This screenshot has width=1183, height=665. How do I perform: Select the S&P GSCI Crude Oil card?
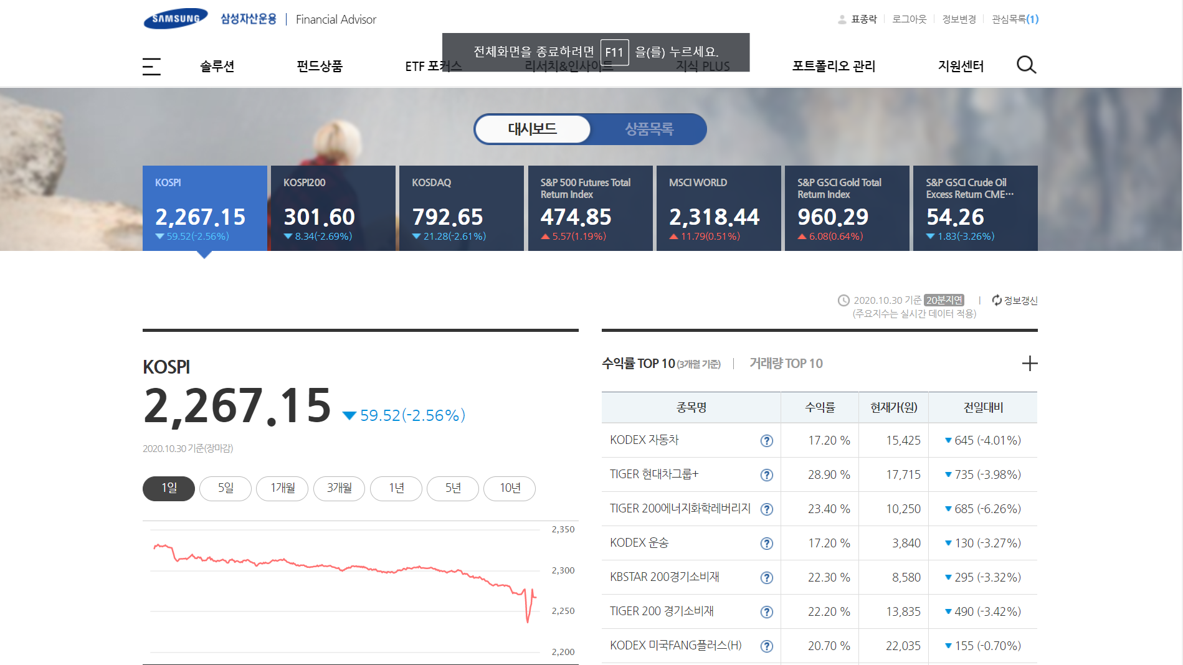pyautogui.click(x=976, y=208)
